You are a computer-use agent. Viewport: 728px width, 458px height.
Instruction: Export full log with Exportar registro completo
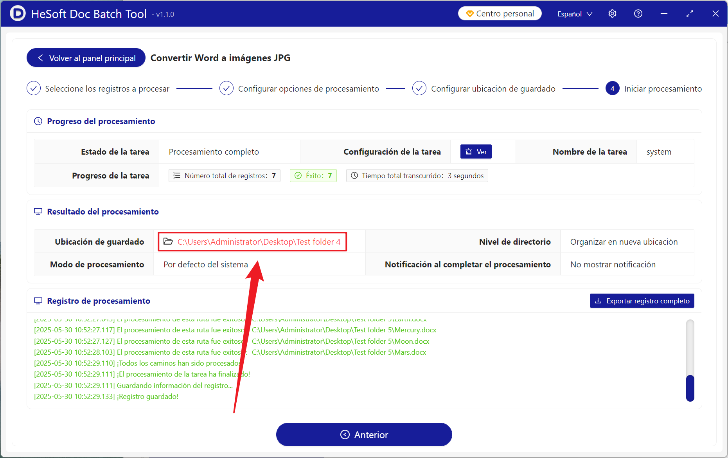tap(642, 301)
